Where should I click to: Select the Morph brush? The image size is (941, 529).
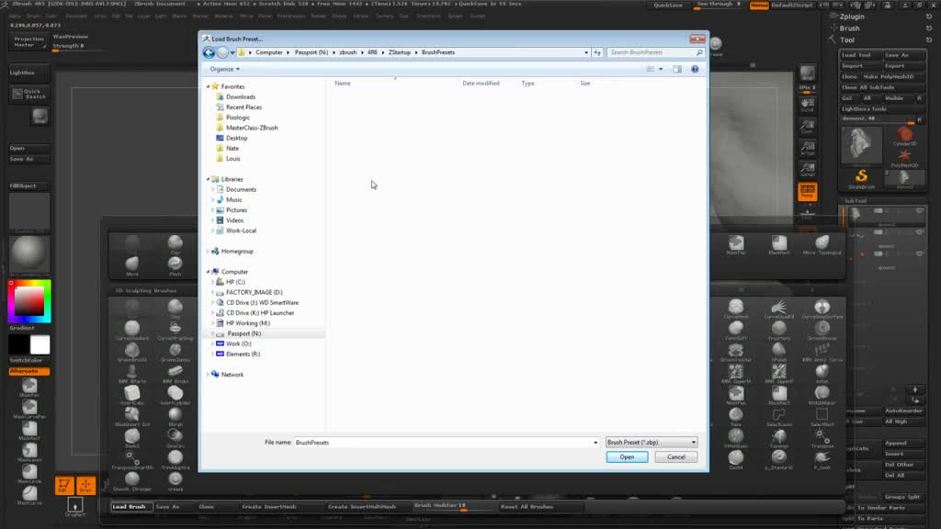click(176, 414)
